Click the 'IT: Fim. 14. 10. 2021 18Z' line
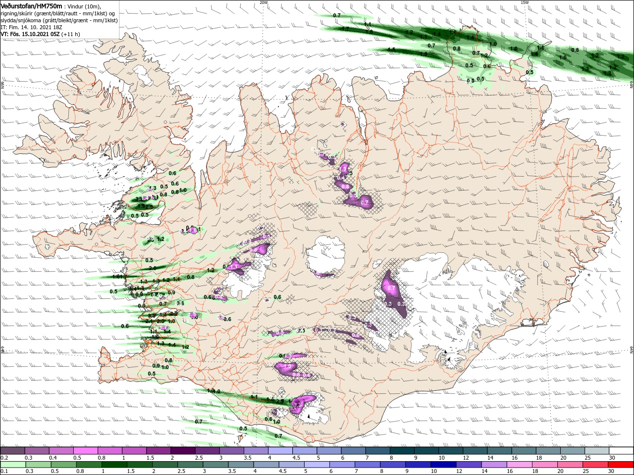Screen dimensions: 634x475 31,27
